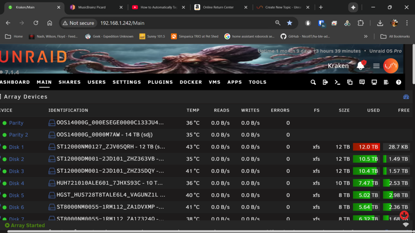
Task: Click the feedback speech bubble icon
Action: [x=362, y=82]
